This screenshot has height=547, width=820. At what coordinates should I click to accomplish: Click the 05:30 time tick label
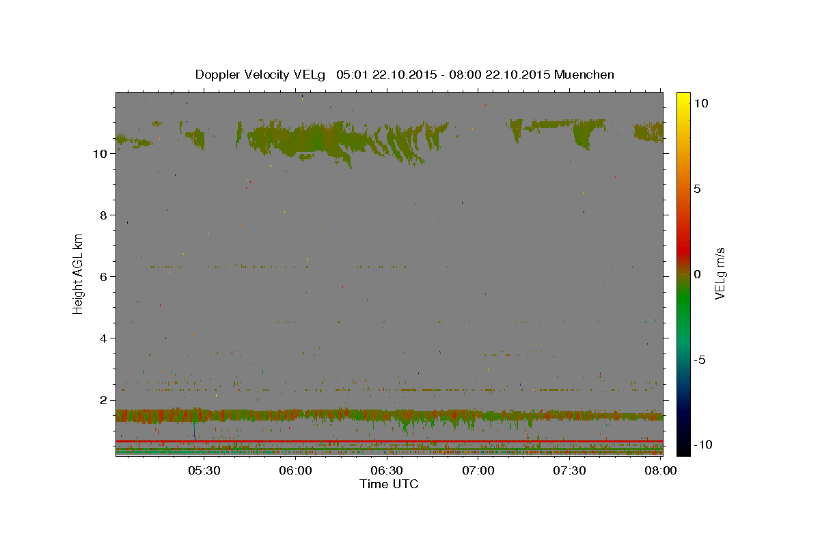tap(204, 470)
